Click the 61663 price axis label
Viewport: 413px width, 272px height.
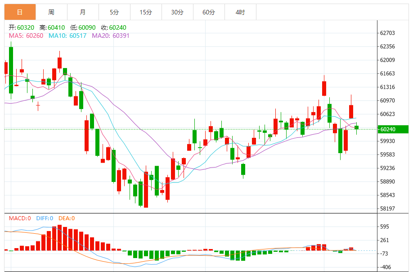pyautogui.click(x=387, y=73)
